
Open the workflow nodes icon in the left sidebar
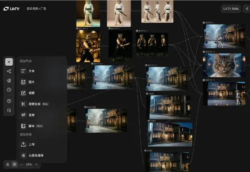(x=9, y=71)
